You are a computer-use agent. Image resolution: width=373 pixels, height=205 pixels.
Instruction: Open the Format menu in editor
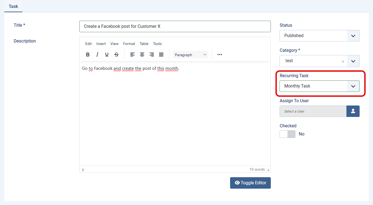pyautogui.click(x=129, y=44)
